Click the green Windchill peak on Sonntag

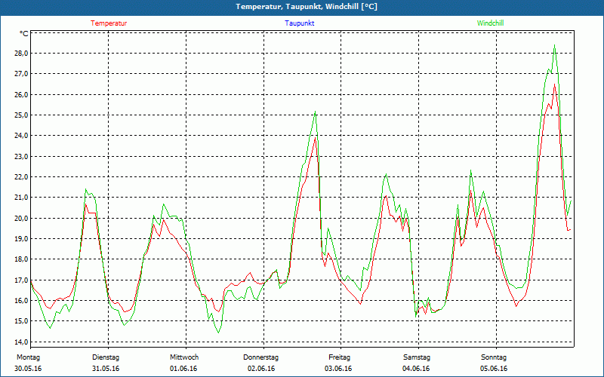(554, 45)
